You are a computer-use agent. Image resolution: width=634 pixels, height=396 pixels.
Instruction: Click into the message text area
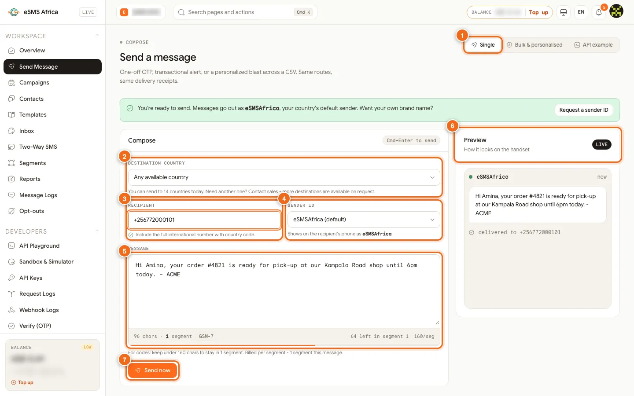(x=284, y=290)
